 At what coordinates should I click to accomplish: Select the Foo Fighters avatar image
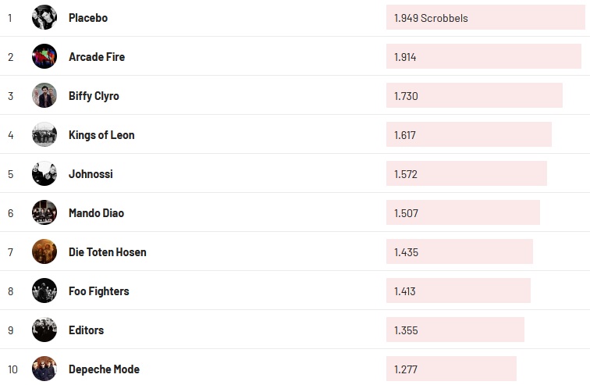pos(44,291)
